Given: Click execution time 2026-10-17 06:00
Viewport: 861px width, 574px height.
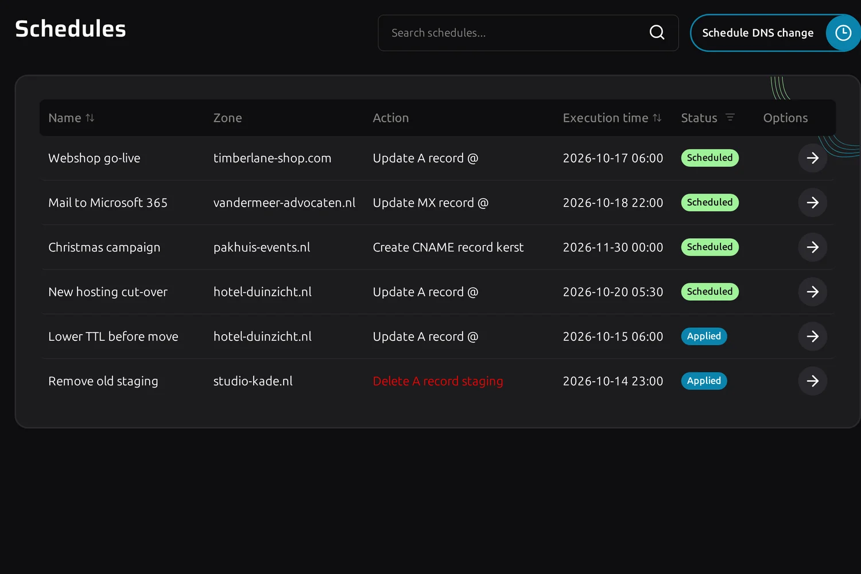Looking at the screenshot, I should point(613,158).
